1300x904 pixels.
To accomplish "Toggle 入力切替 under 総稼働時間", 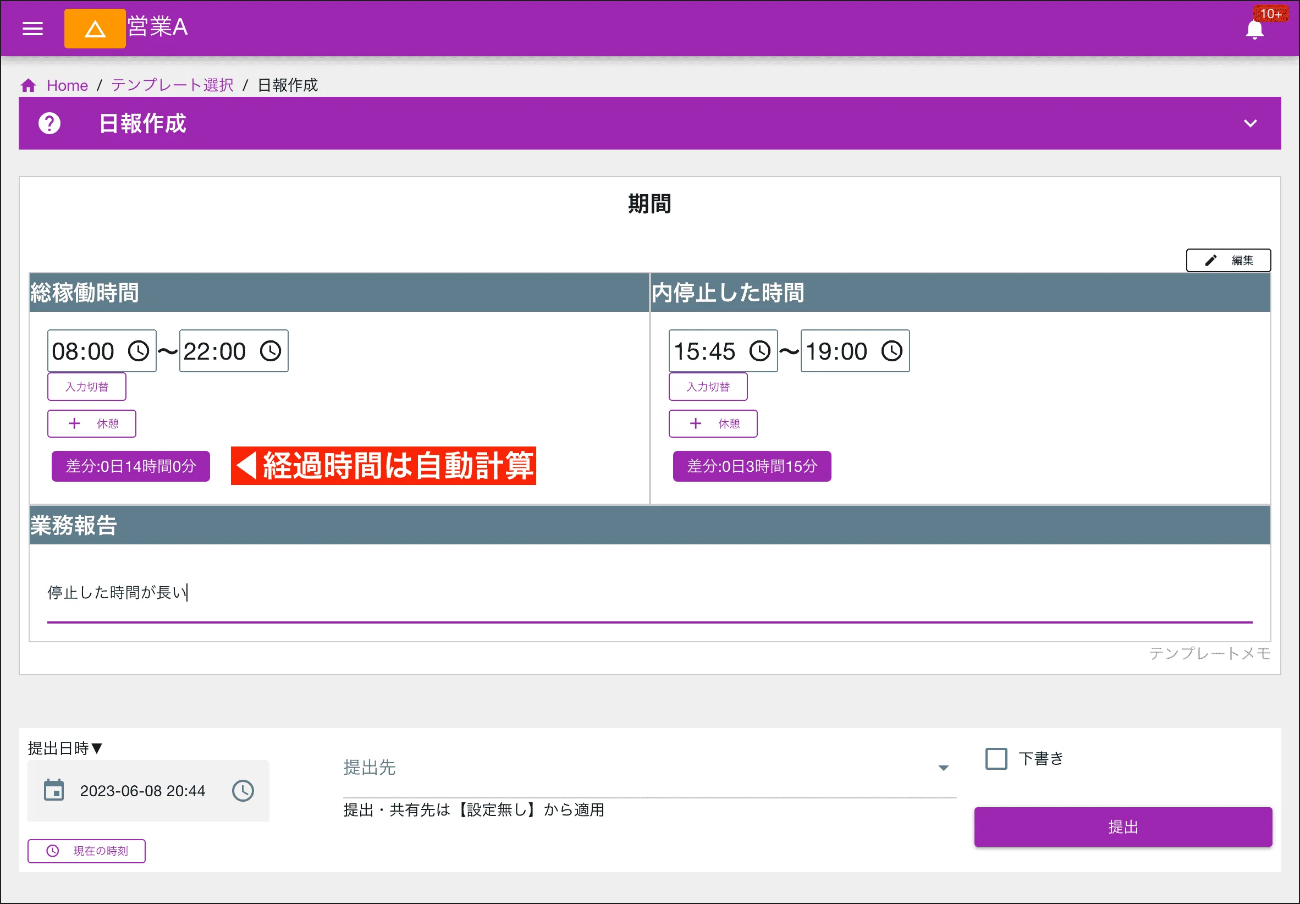I will (x=87, y=387).
